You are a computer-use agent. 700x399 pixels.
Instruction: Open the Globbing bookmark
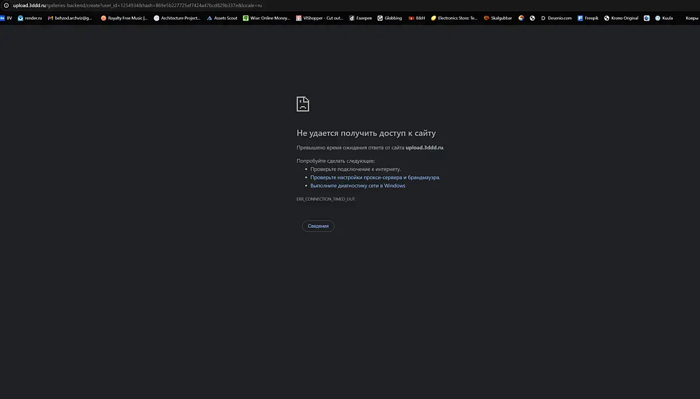coord(390,18)
